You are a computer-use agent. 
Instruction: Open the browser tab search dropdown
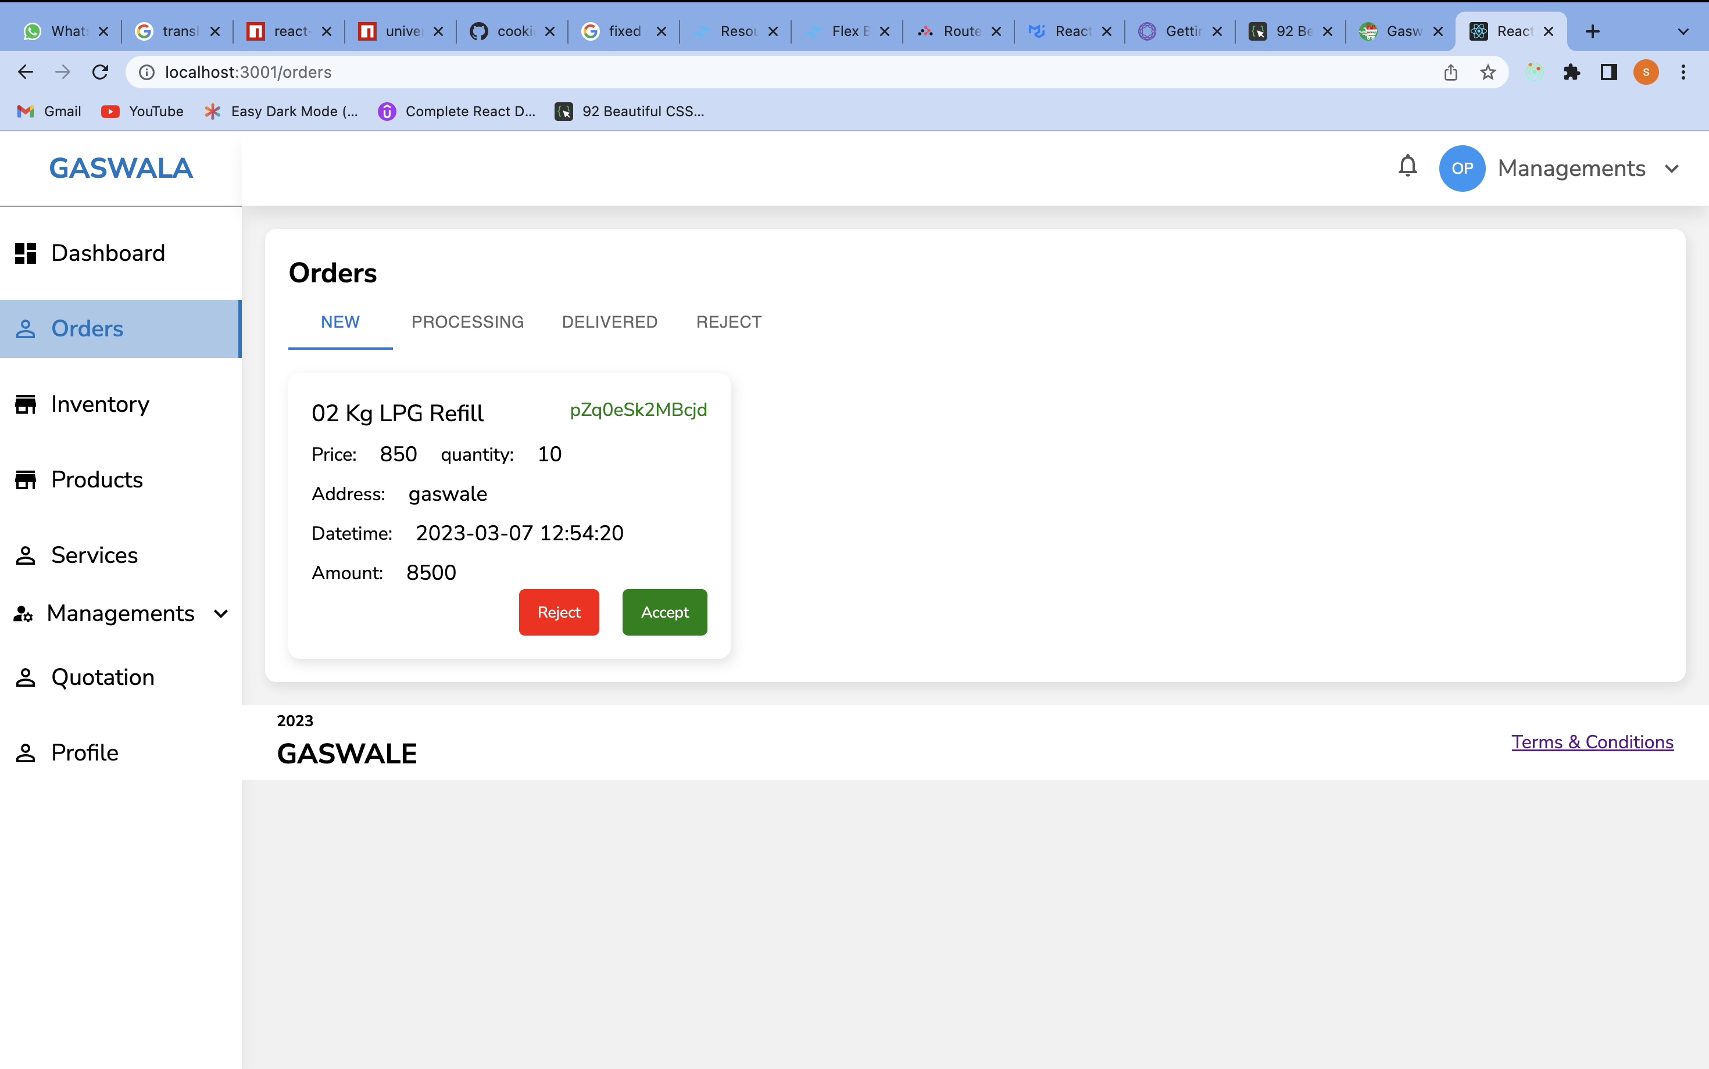point(1683,32)
